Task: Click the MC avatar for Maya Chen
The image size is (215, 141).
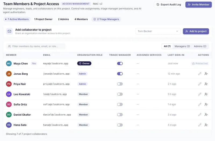Action: [x=9, y=63]
